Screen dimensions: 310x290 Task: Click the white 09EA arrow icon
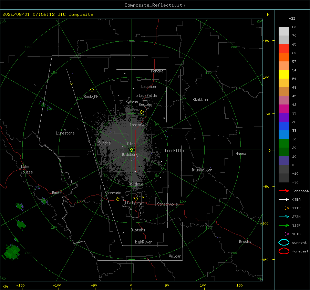pyautogui.click(x=284, y=200)
